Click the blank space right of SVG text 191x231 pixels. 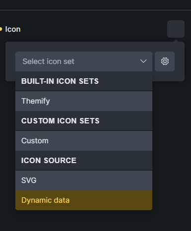pos(94,180)
